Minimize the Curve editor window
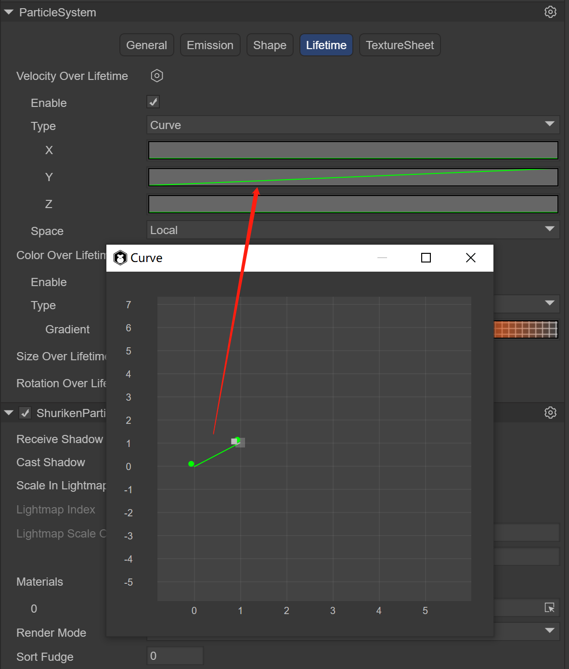569x669 pixels. (382, 258)
